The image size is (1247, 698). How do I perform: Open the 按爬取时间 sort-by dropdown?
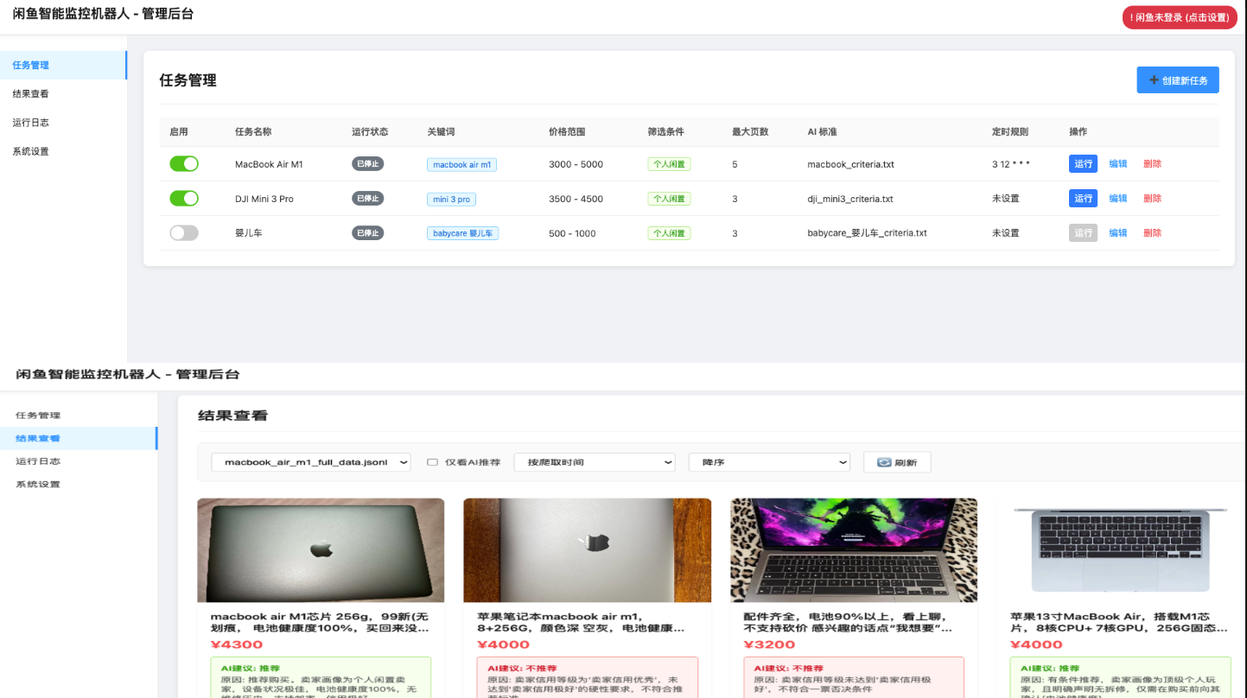pyautogui.click(x=595, y=462)
